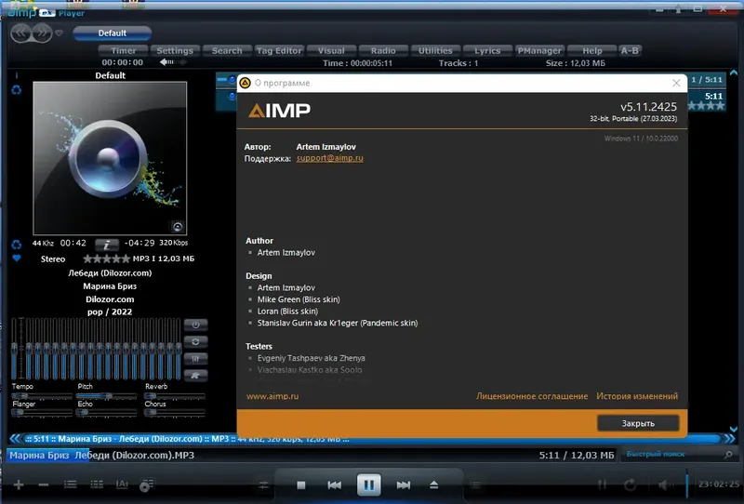Viewport: 744px width, 504px height.
Task: Open Лицензионное соглашение link
Action: click(532, 396)
